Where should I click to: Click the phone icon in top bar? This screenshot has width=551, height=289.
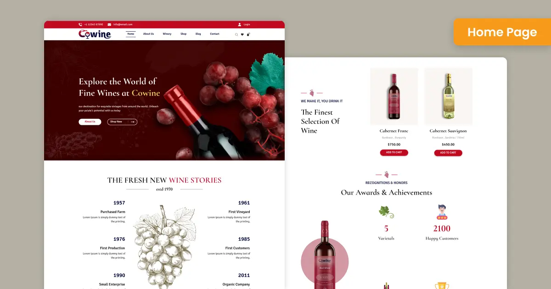pos(80,24)
